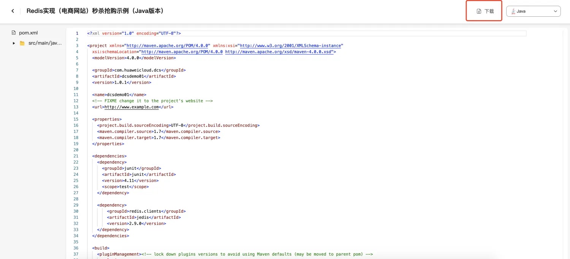Image resolution: width=570 pixels, height=259 pixels.
Task: Click the src/main/jav... folder icon
Action: (22, 43)
